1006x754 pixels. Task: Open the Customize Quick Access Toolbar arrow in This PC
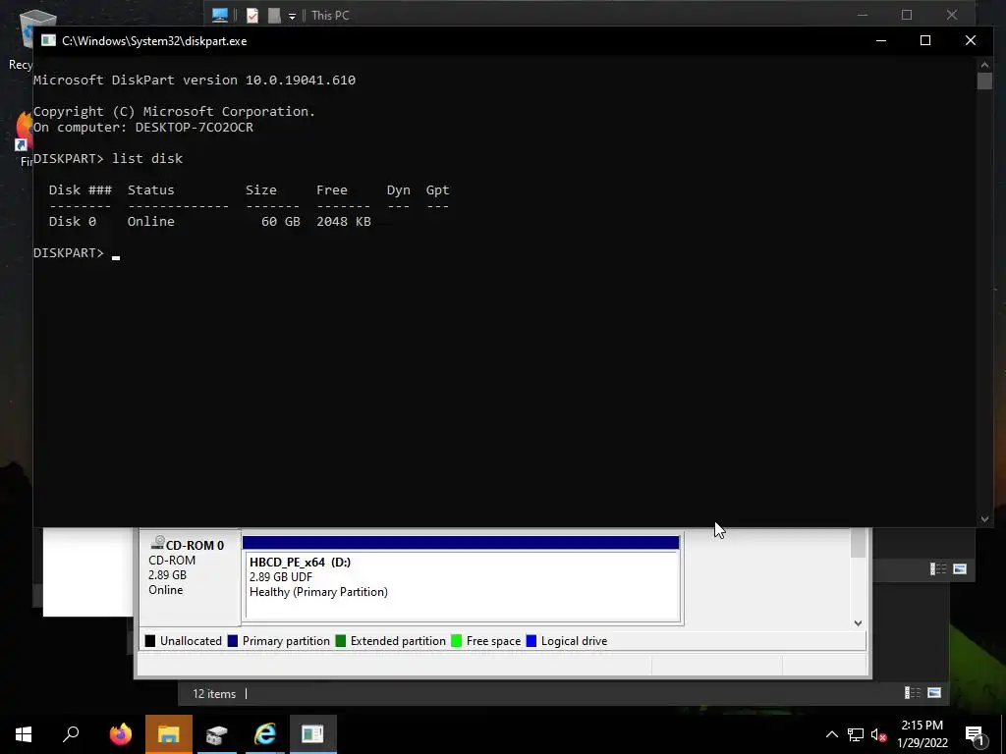pos(292,16)
